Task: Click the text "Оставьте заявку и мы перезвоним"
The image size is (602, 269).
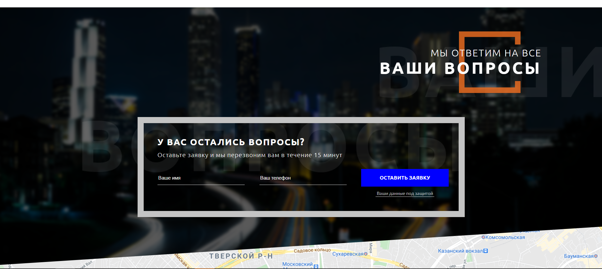Action: [x=216, y=155]
